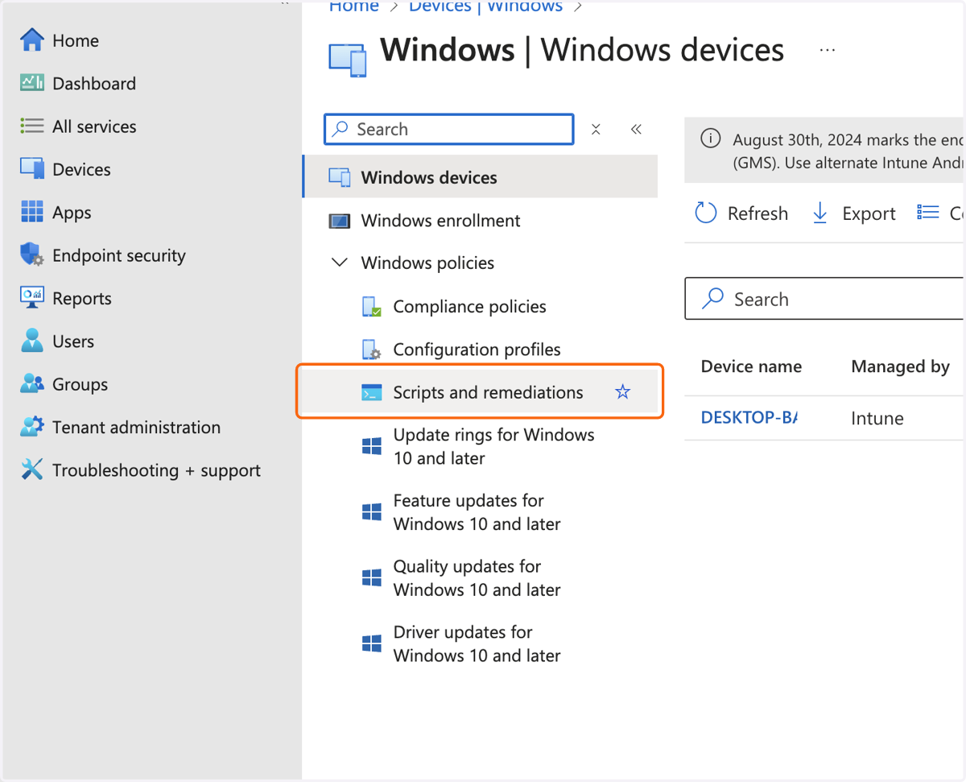The height and width of the screenshot is (782, 966).
Task: Click the Users person icon
Action: coord(32,341)
